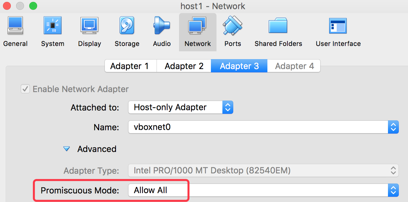Switch to the Adapter 2 tab

coord(184,66)
